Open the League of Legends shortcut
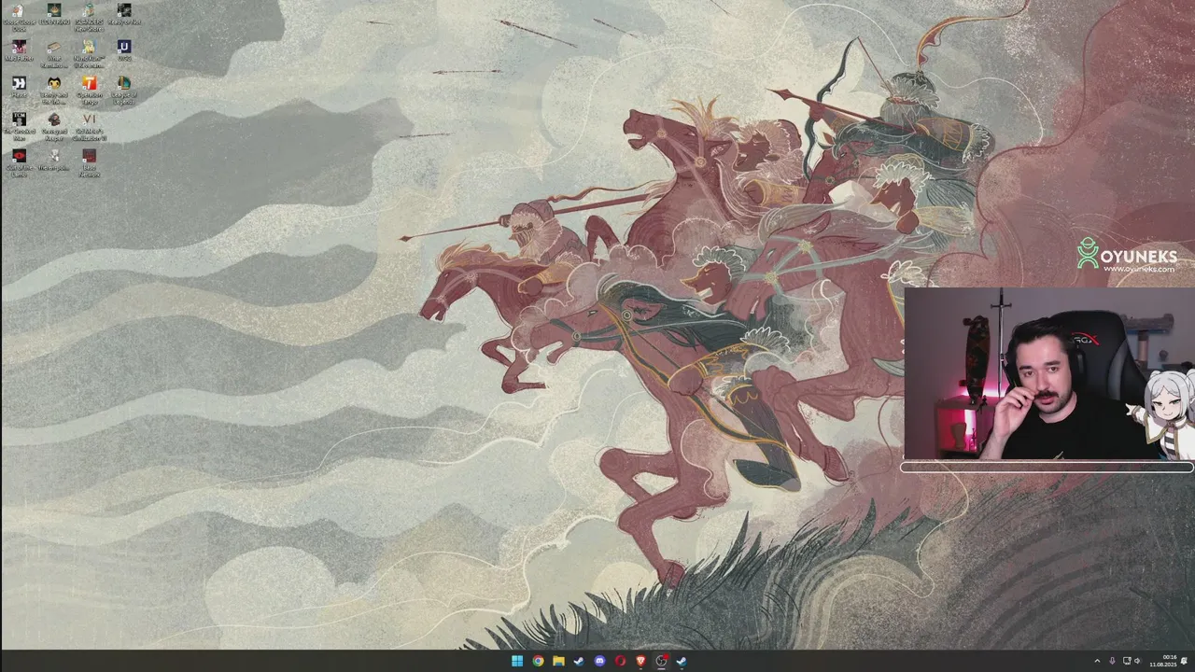The width and height of the screenshot is (1195, 672). tap(124, 90)
